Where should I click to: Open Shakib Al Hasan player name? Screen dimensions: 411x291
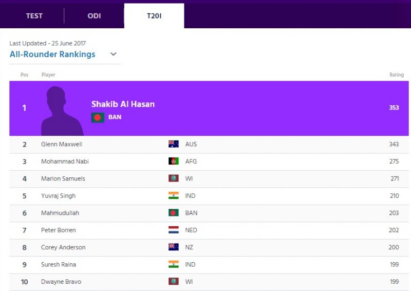point(123,104)
